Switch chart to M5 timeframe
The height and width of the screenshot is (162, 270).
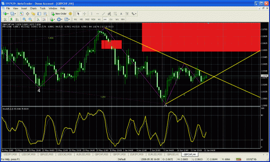tap(81, 19)
